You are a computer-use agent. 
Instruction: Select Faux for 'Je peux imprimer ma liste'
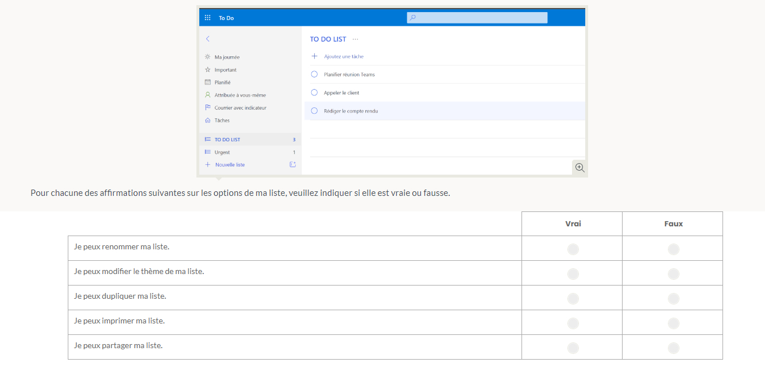pyautogui.click(x=673, y=323)
